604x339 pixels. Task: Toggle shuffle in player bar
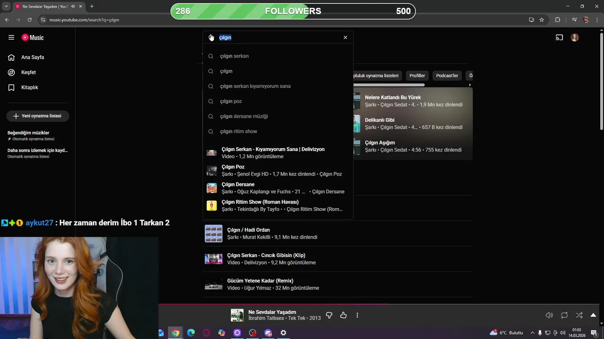coord(579,315)
